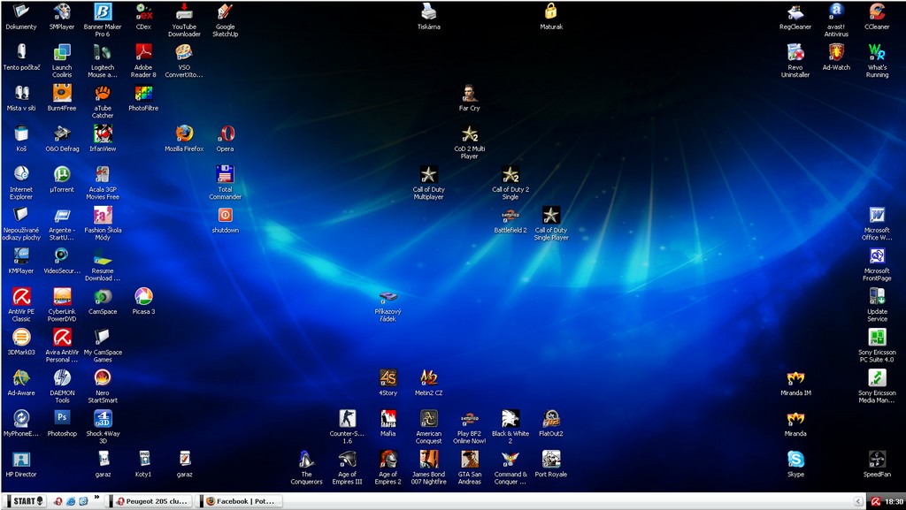Open the Mozilla Firefox desktop shortcut
Screen dimensions: 906x510
click(184, 133)
